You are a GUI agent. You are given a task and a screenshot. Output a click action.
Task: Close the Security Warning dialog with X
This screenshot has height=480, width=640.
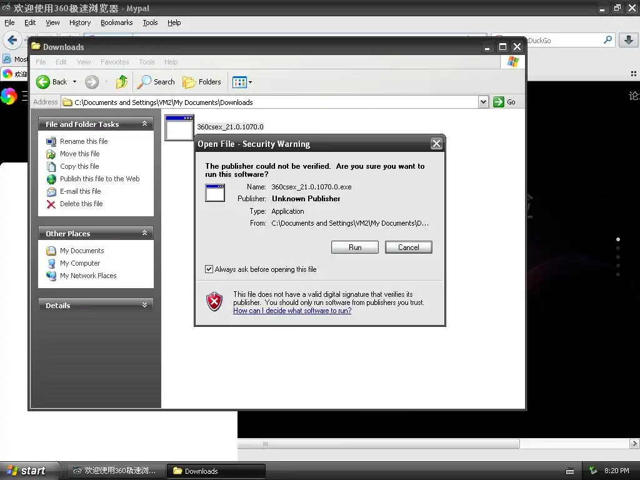[436, 144]
